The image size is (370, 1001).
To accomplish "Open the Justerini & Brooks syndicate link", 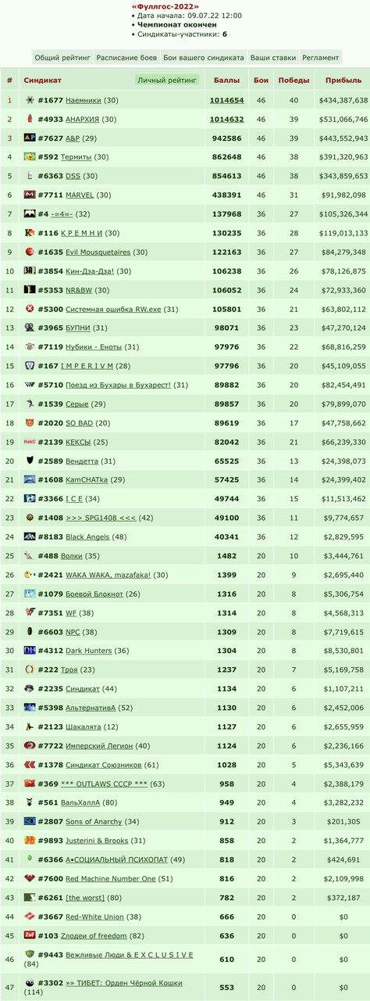I will pos(98,840).
